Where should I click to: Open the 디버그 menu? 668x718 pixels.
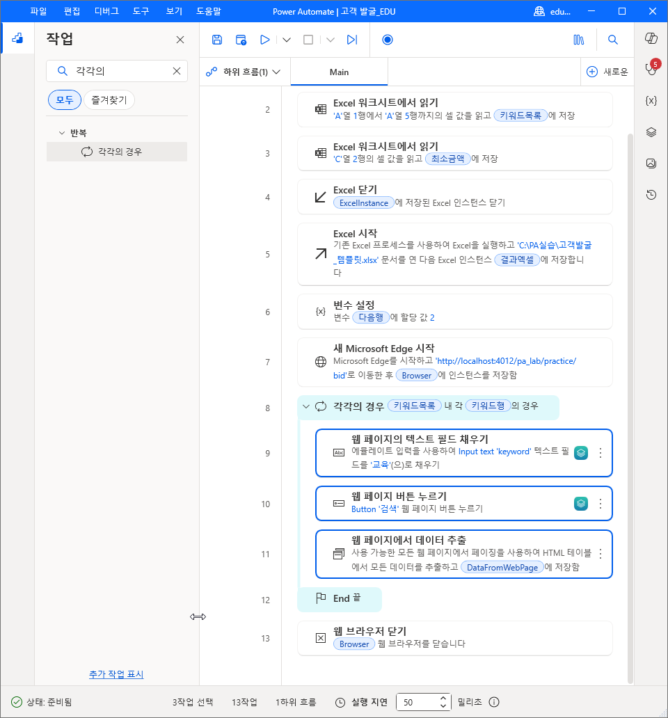(x=106, y=11)
